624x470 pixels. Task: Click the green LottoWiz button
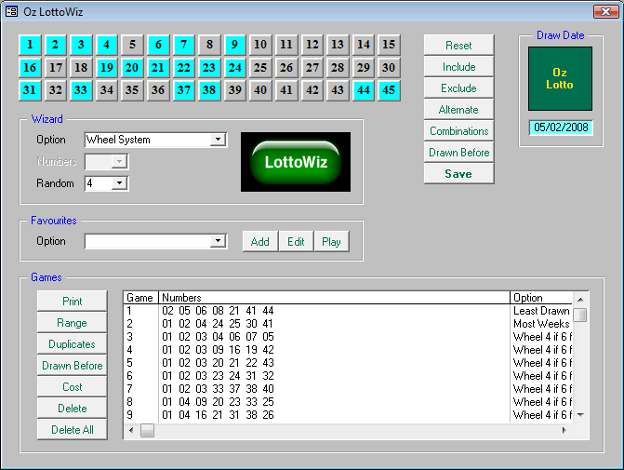[296, 162]
